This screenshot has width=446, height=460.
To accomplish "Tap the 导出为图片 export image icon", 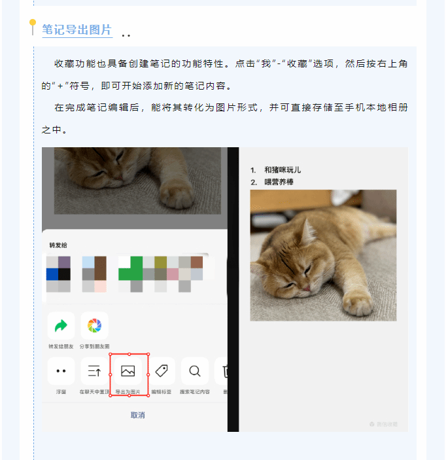I will [128, 371].
